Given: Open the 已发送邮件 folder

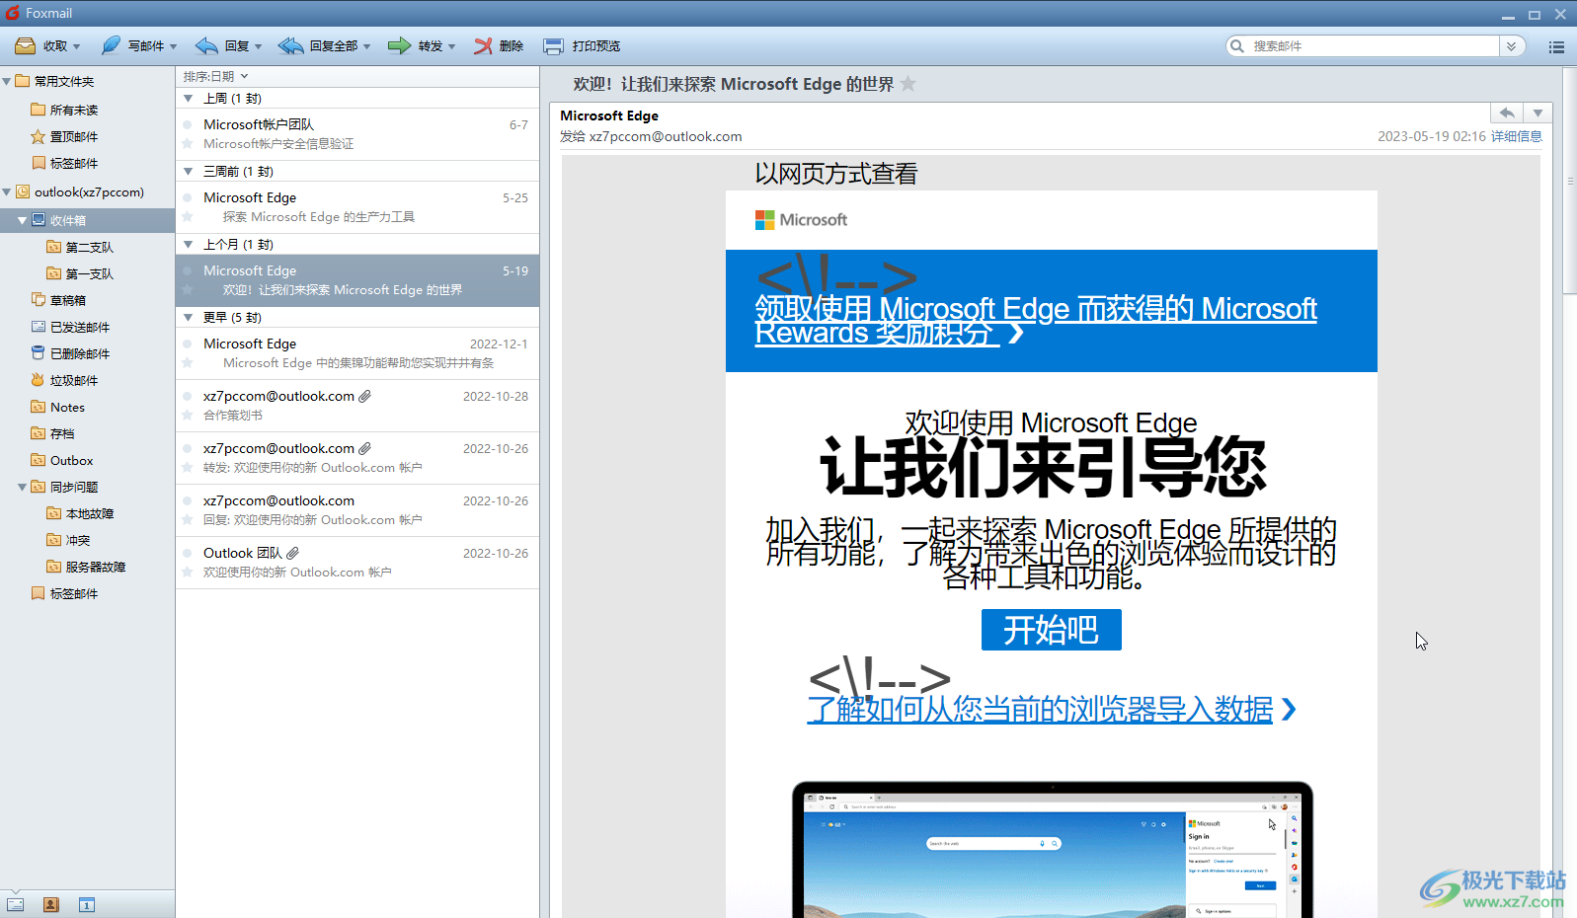Looking at the screenshot, I should 70,327.
